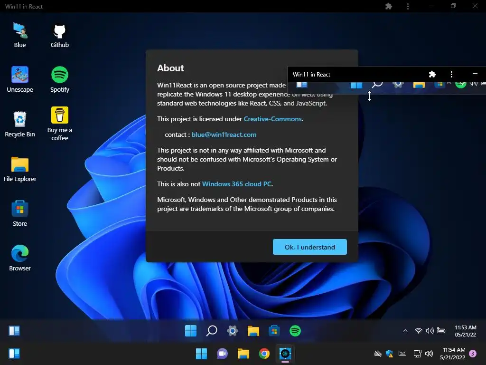
Task: Open the notification badge showing 3
Action: coord(473,354)
